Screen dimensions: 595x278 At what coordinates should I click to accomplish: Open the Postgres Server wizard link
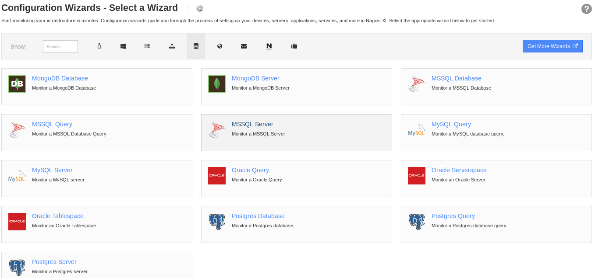pos(54,262)
